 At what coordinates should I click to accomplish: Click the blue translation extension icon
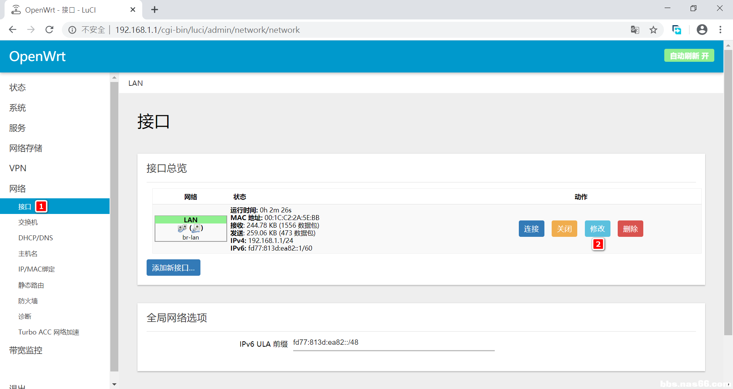pyautogui.click(x=676, y=30)
